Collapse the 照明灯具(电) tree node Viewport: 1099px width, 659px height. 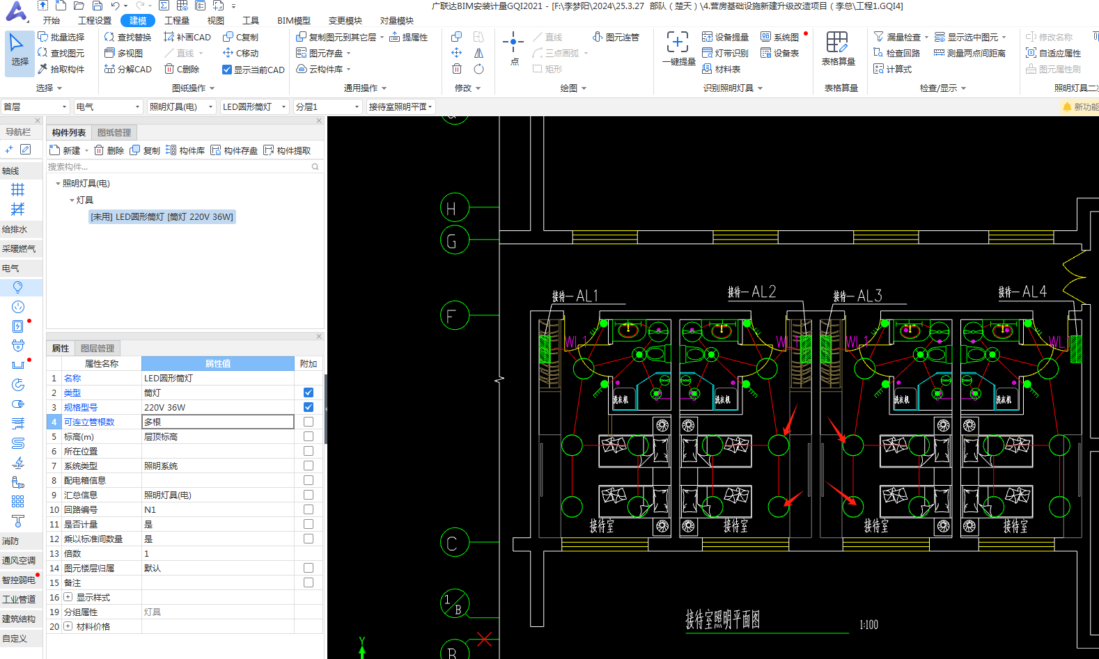58,184
